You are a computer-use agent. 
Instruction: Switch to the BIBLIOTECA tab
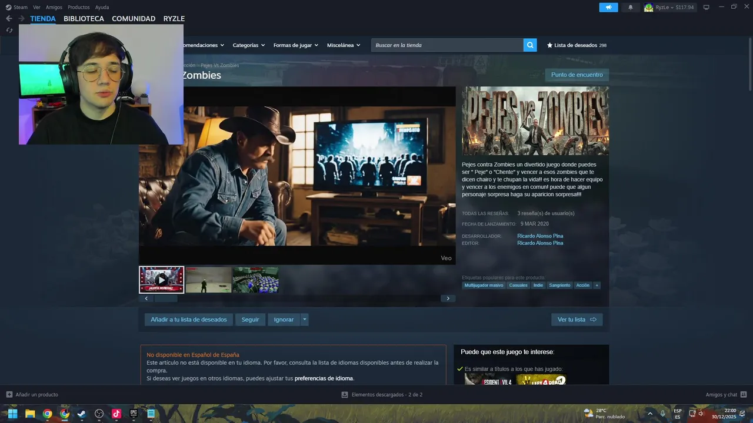84,19
